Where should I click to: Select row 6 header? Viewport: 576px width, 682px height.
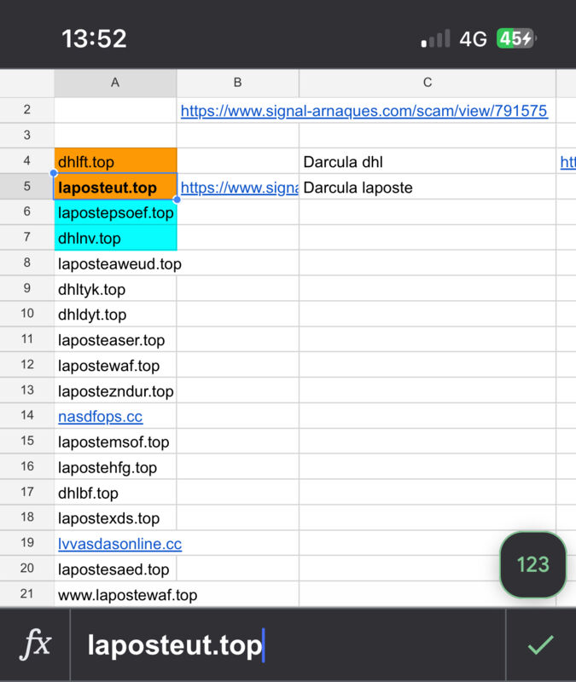tap(27, 211)
